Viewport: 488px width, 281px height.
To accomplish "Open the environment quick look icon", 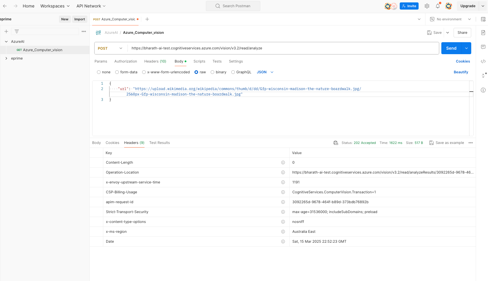I will pos(483,19).
